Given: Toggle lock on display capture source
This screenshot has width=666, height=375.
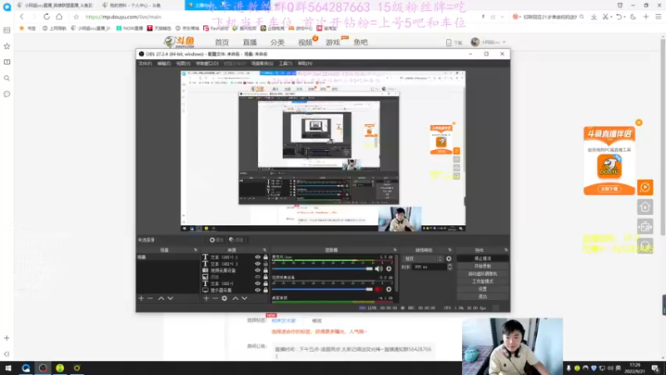Looking at the screenshot, I should [266, 290].
